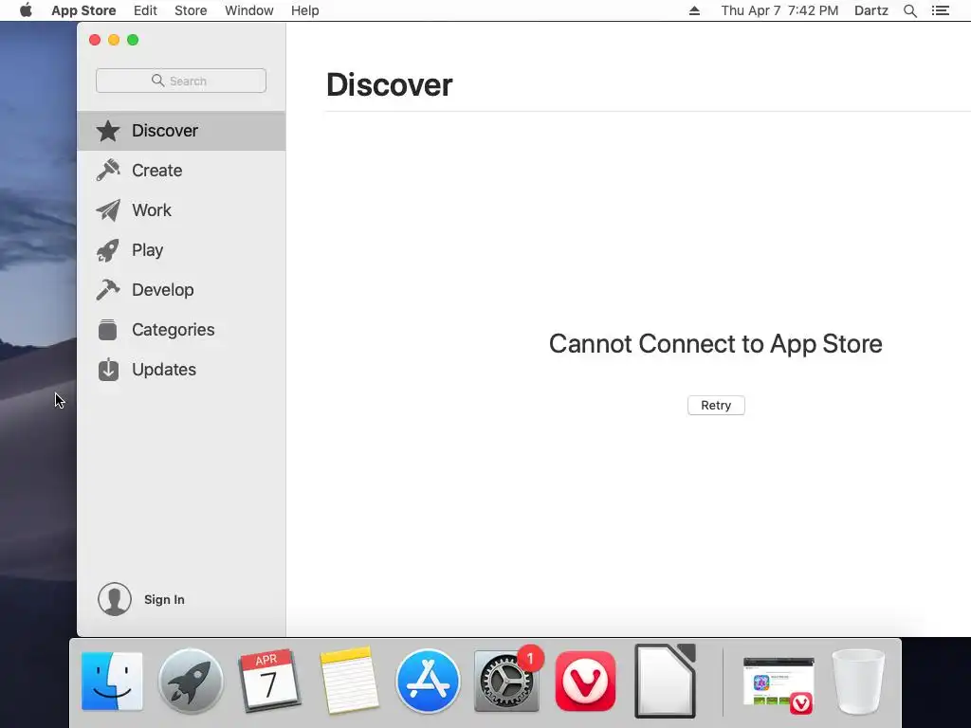Click the green zoom window button
The height and width of the screenshot is (728, 971).
133,40
